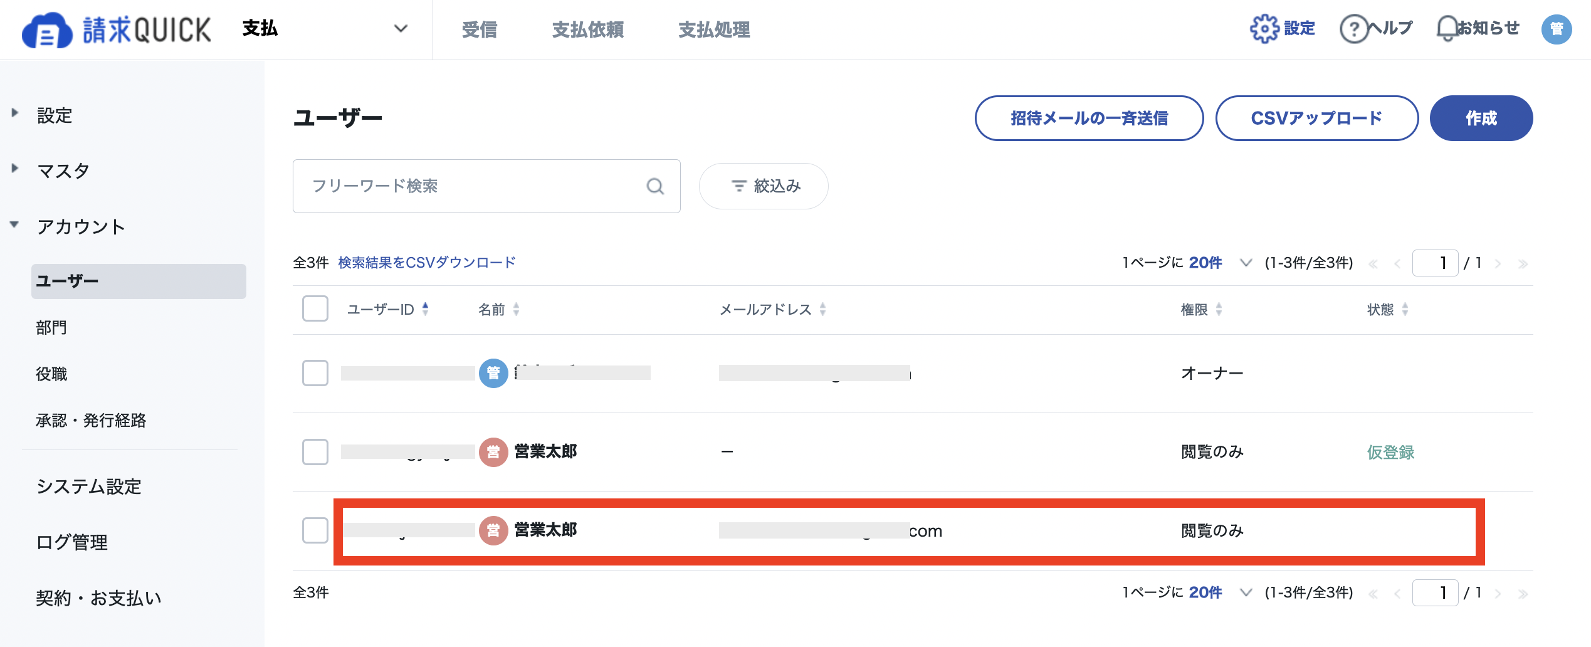Select ユーザー in sidebar

click(139, 281)
